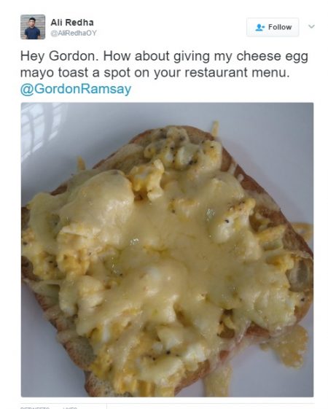The image size is (328, 409).
Task: Follow Ali Redha
Action: click(273, 27)
